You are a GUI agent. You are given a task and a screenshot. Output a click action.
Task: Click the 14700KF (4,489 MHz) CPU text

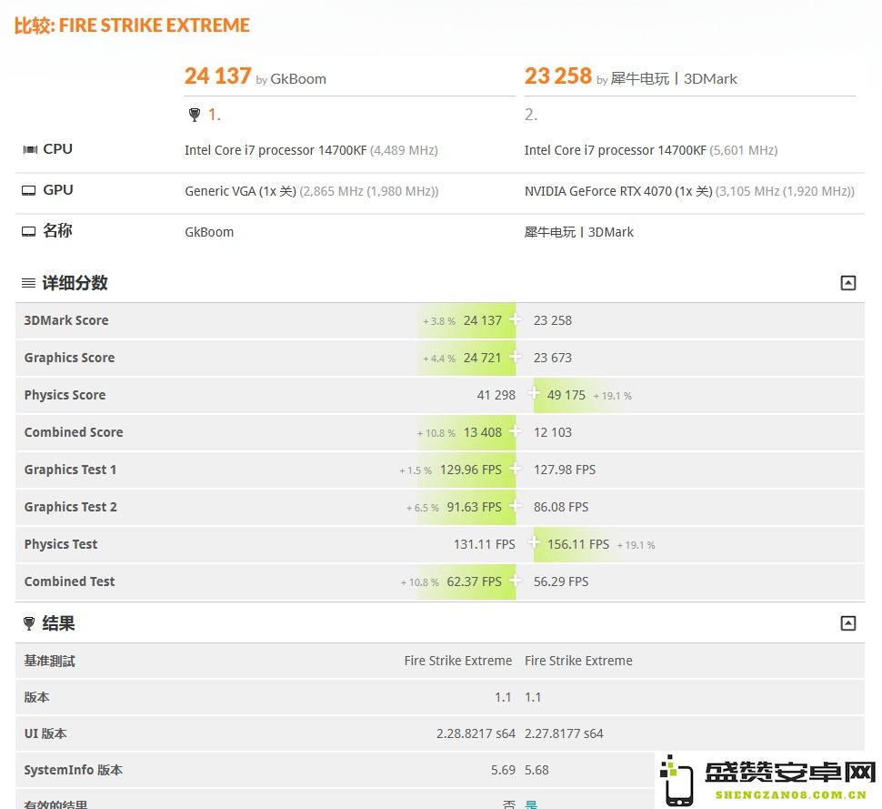pyautogui.click(x=311, y=150)
